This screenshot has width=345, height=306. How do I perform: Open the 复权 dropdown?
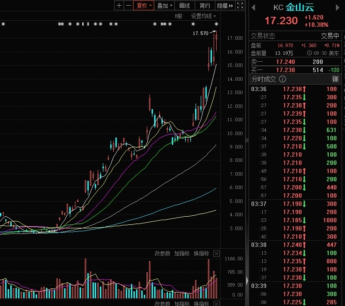[x=144, y=6]
